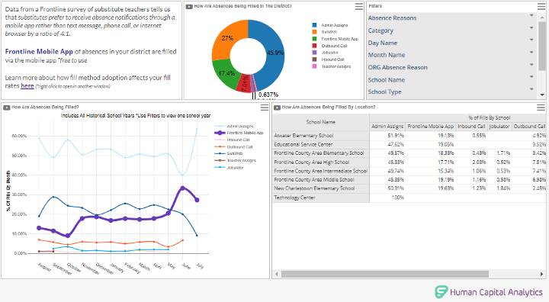Click video icon beside location table title
This screenshot has width=549, height=302.
(277, 108)
